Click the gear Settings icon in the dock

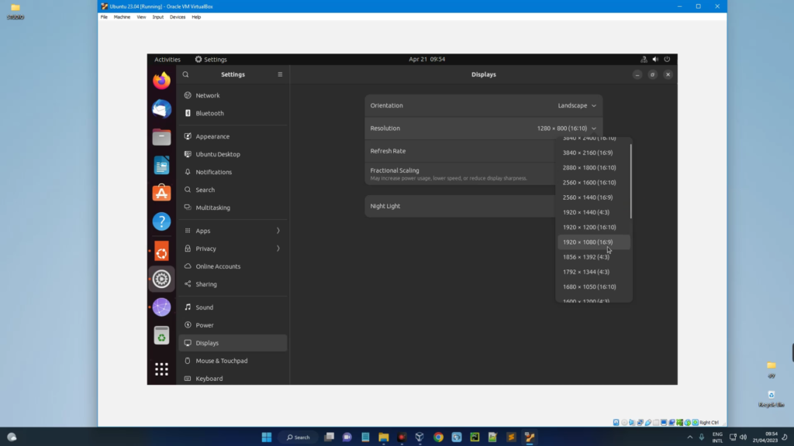(x=161, y=279)
